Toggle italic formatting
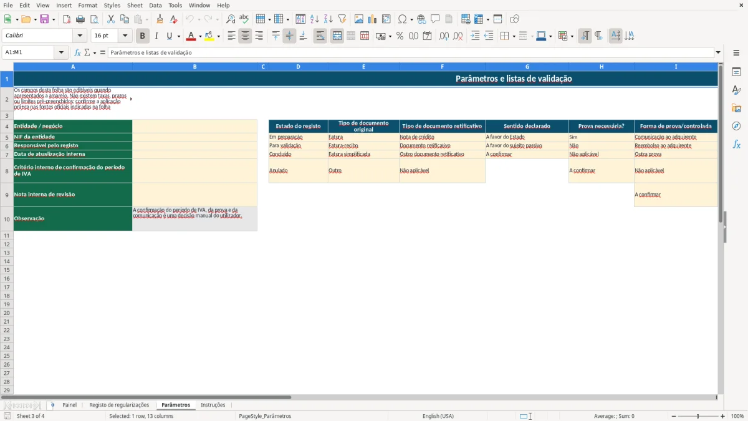The width and height of the screenshot is (748, 421). [156, 36]
